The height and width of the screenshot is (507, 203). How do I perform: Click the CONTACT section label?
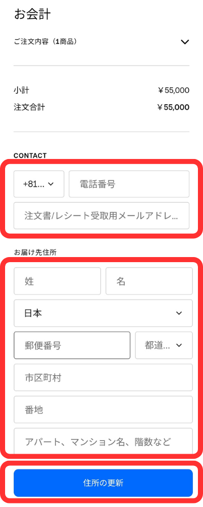coord(30,155)
